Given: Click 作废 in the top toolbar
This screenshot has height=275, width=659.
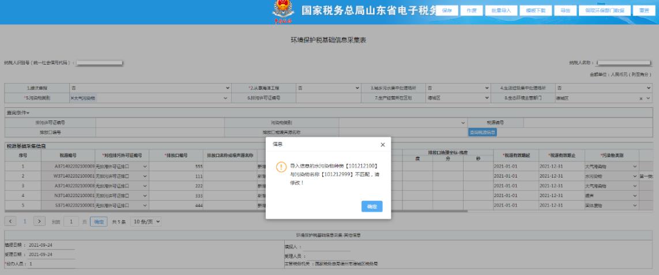Looking at the screenshot, I should click(x=471, y=11).
